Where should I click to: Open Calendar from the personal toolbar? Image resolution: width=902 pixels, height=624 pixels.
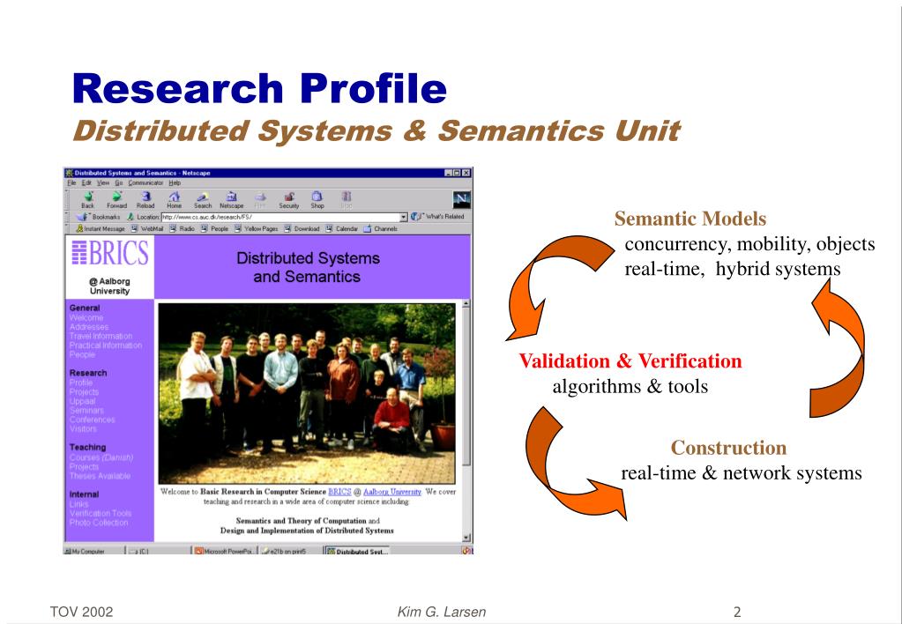click(x=342, y=229)
